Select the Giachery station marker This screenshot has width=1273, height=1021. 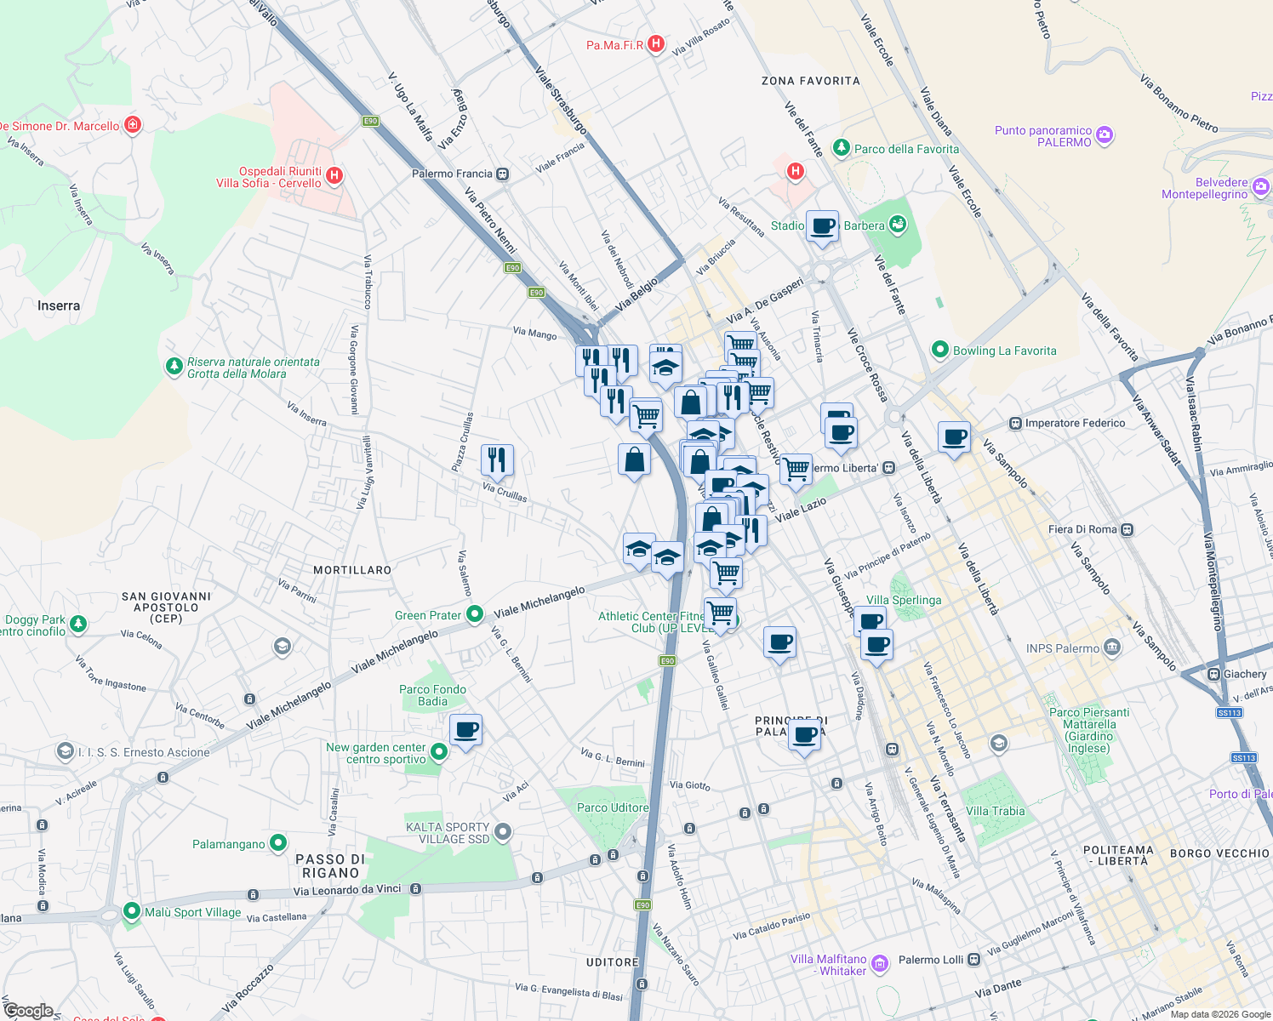coord(1216,673)
